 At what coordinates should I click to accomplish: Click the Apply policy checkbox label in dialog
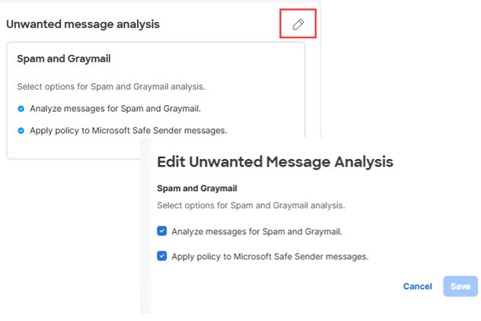click(270, 256)
